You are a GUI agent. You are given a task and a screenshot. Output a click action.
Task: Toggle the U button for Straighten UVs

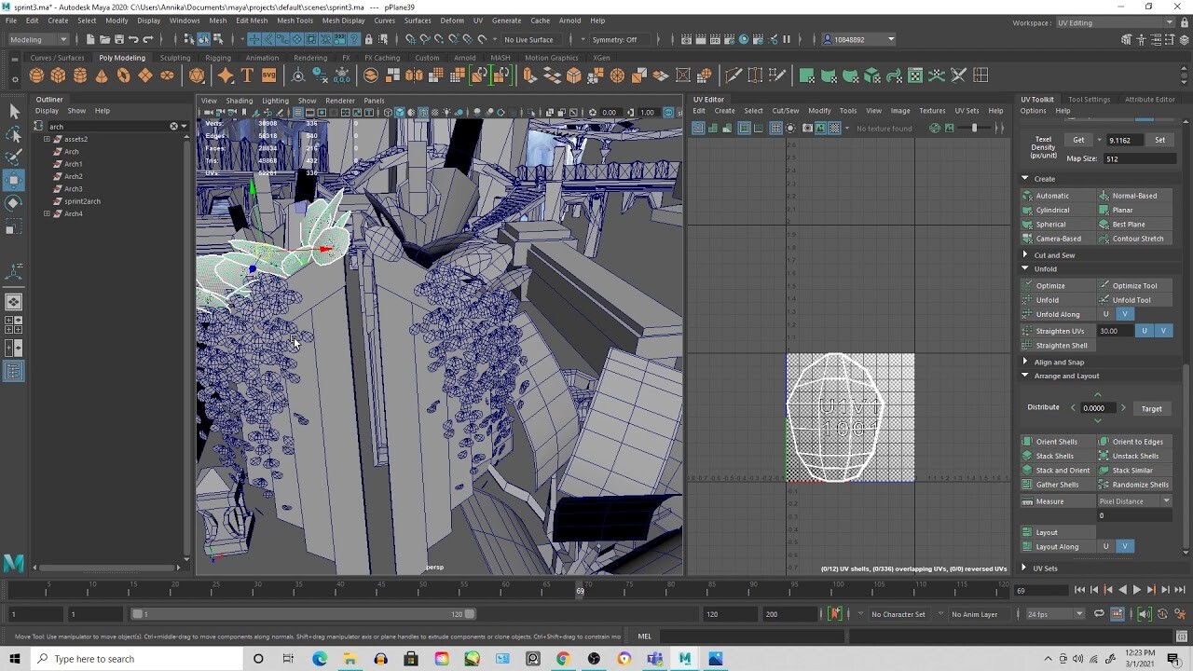pyautogui.click(x=1145, y=331)
